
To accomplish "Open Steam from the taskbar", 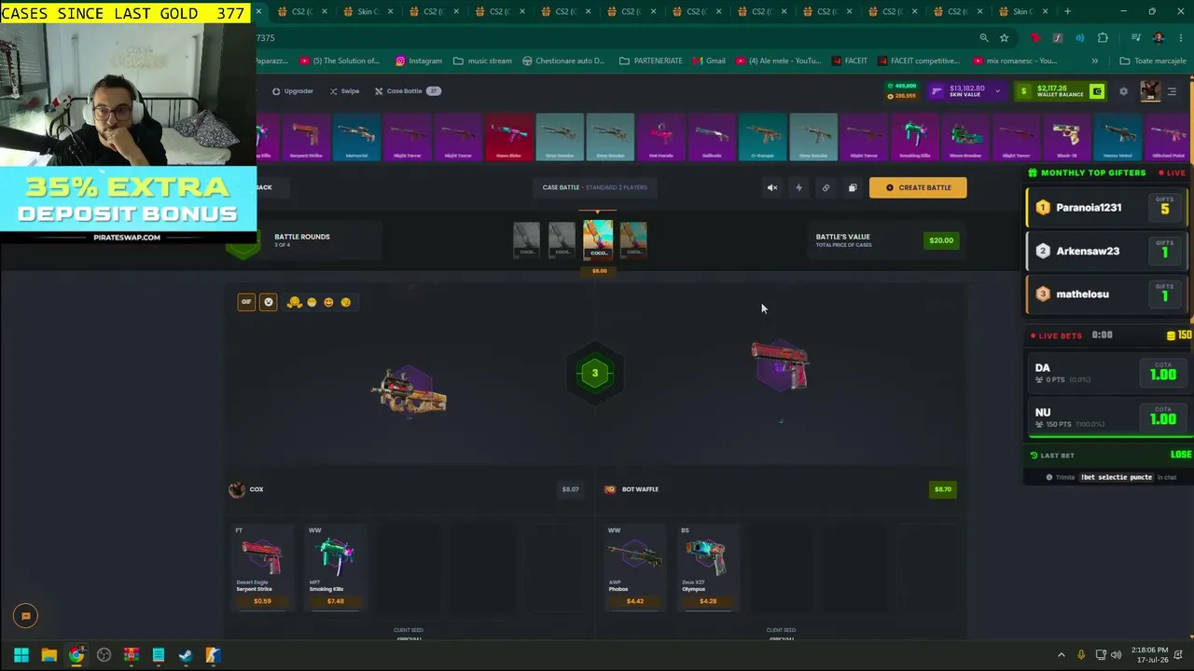I will coord(186,655).
